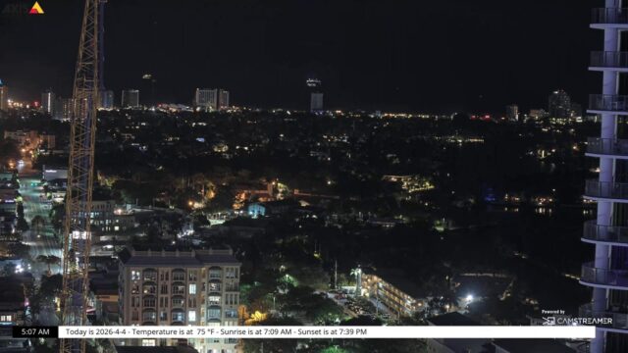This screenshot has height=353, width=628.
Task: Click the 'Today is 2026-4-4' date text
Action: pyautogui.click(x=96, y=331)
